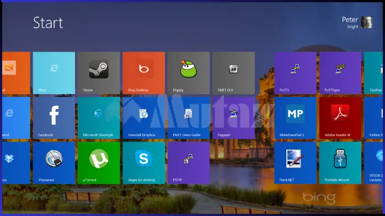Launch the PSFTP tile
The height and width of the screenshot is (216, 385).
[x=189, y=163]
